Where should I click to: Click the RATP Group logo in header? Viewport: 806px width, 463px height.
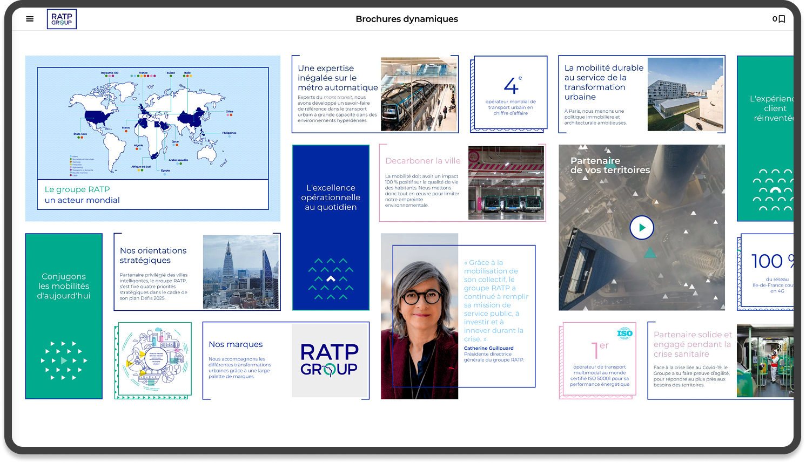click(x=62, y=19)
